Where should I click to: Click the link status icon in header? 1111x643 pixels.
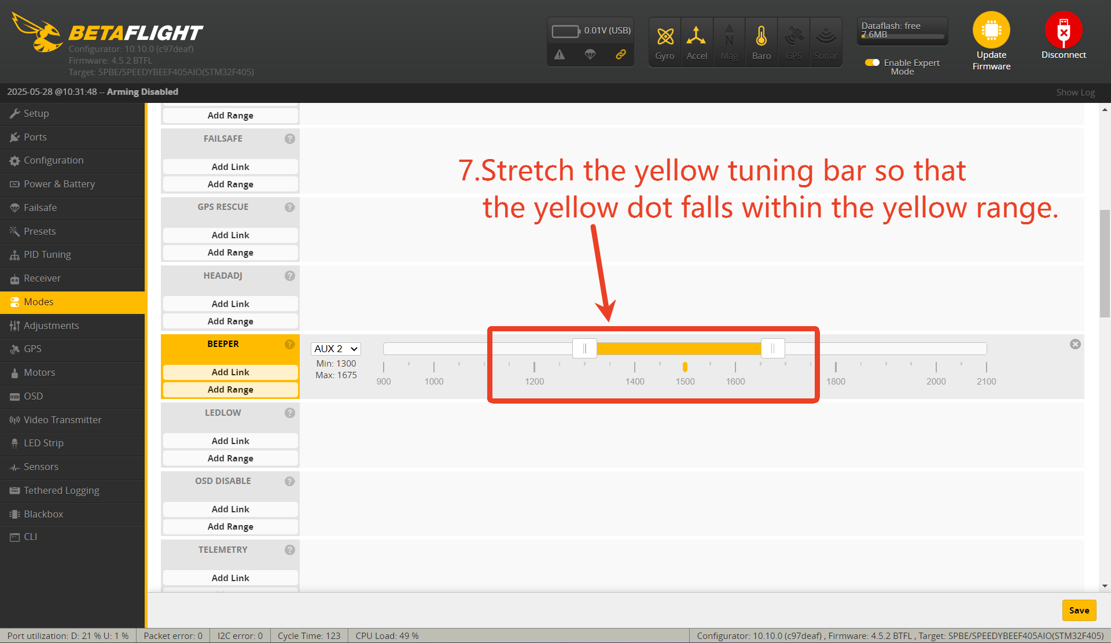point(621,54)
